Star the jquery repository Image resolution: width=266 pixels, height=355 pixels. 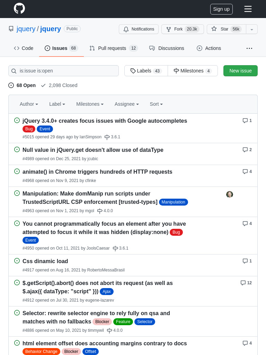pyautogui.click(x=227, y=29)
